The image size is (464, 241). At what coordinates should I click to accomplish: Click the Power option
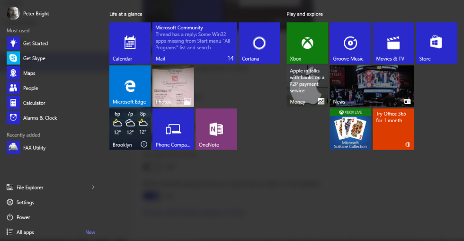pyautogui.click(x=18, y=217)
